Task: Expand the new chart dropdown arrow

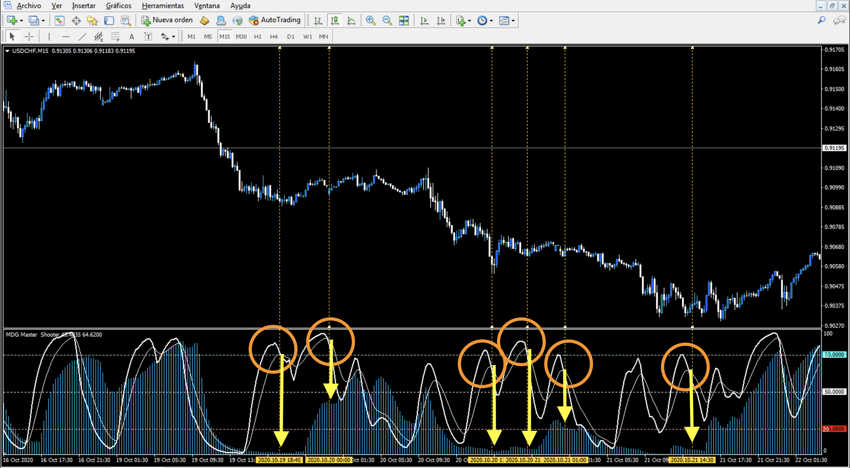Action: click(x=21, y=21)
